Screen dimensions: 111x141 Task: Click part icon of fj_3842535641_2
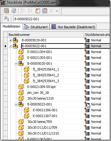(27, 75)
